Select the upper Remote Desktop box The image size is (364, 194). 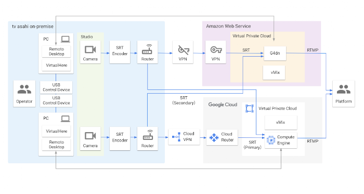[56, 51]
